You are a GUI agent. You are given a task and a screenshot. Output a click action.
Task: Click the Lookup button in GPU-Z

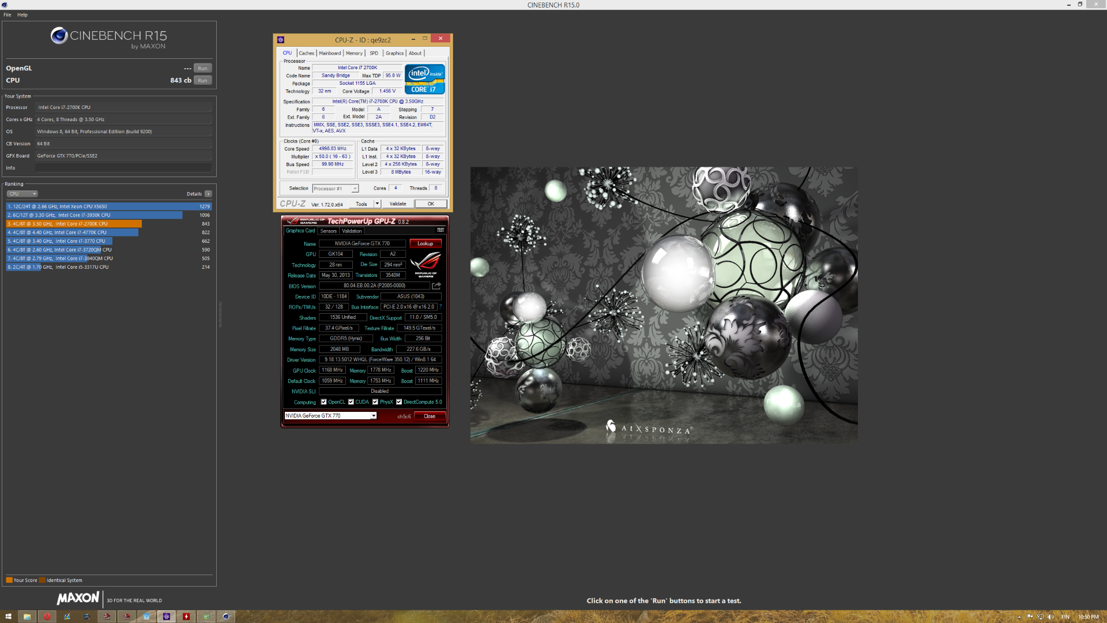(x=425, y=243)
